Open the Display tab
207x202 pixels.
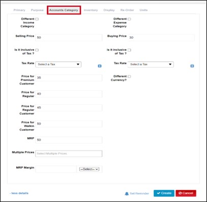tap(109, 10)
